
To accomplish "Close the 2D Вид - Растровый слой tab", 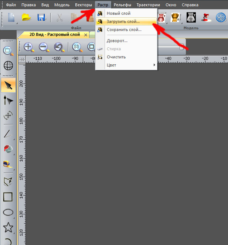I will point(86,35).
